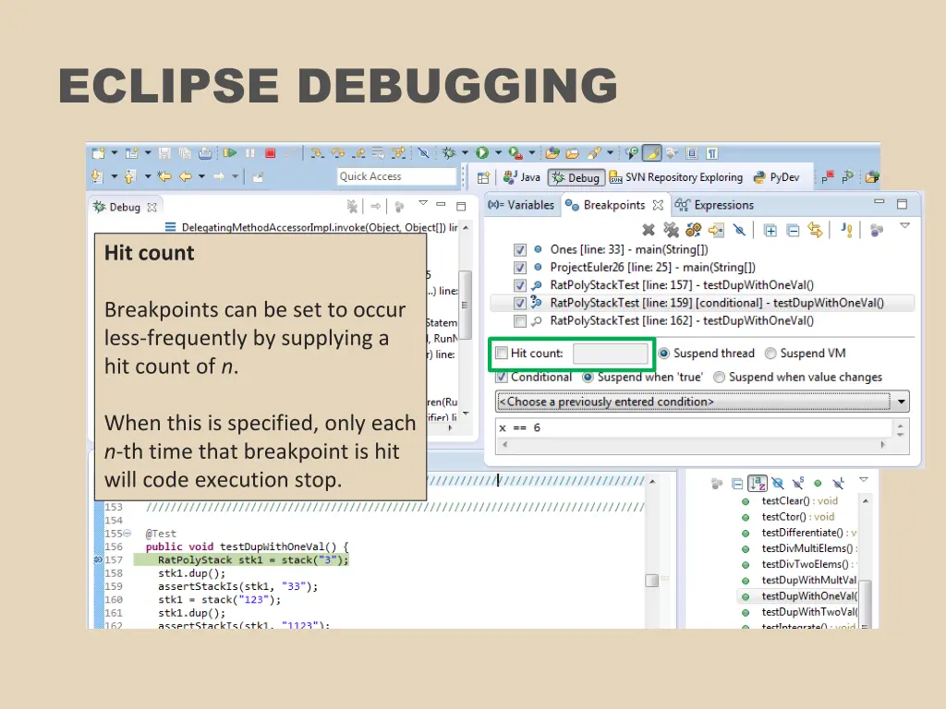Click the Save icon in the toolbar
The width and height of the screenshot is (946, 709).
[x=164, y=152]
